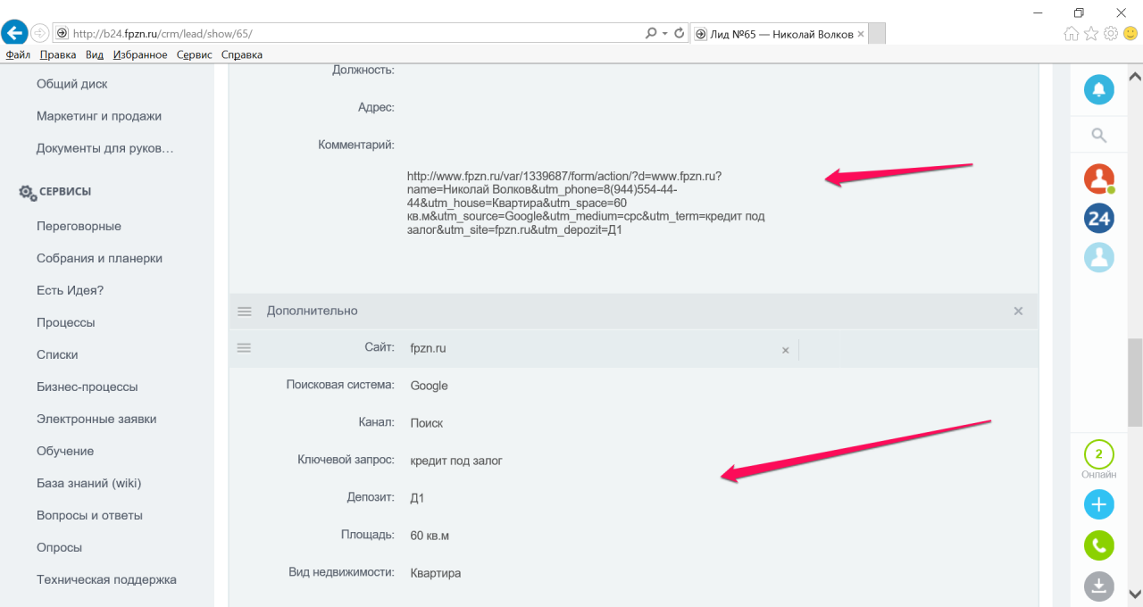The width and height of the screenshot is (1143, 607).
Task: Click the notifications bell icon
Action: [1099, 89]
